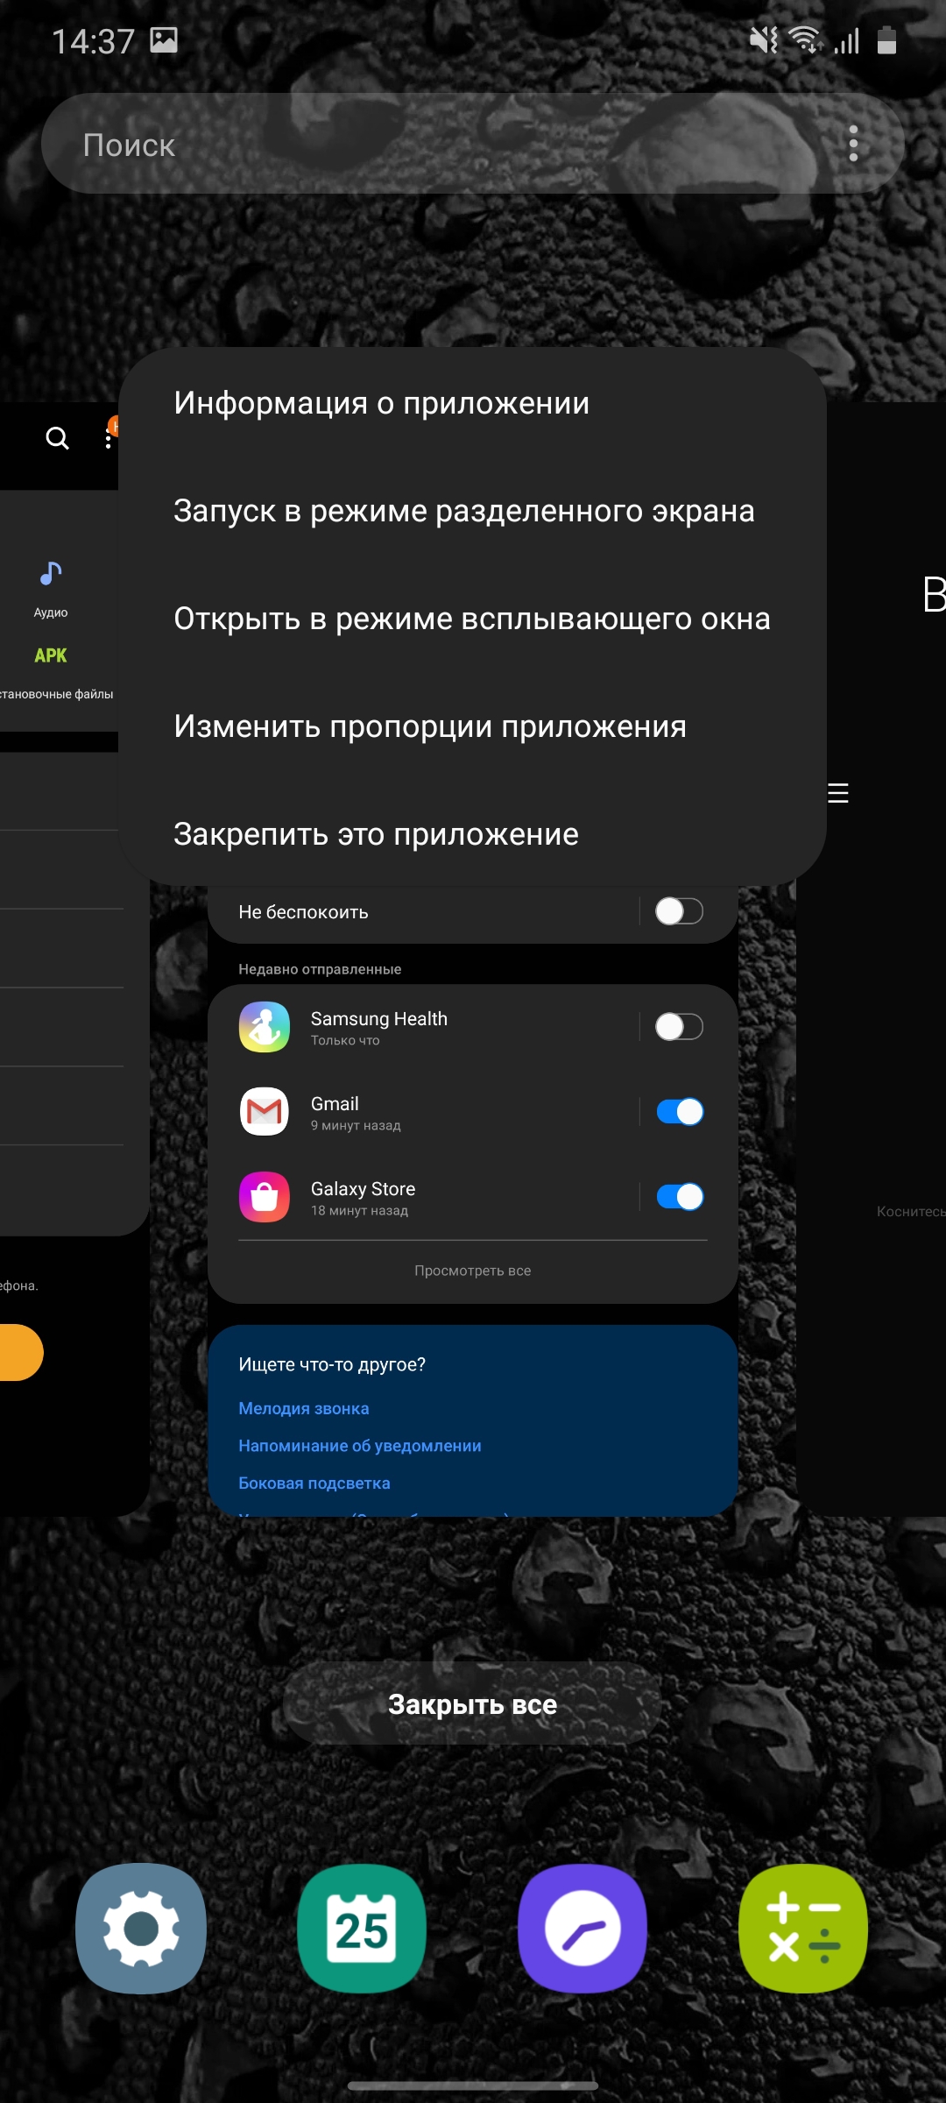Viewport: 946px width, 2103px height.
Task: Launch the Calendar app icon
Action: (362, 1929)
